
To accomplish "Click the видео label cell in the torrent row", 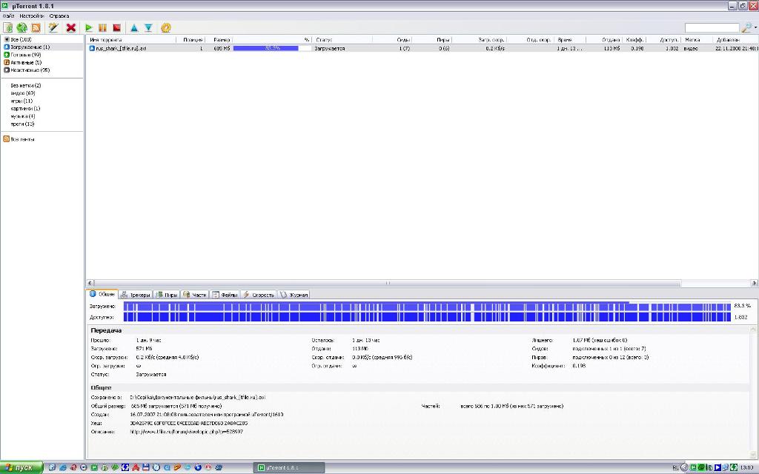I will pos(691,48).
